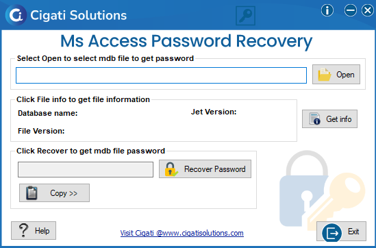Open Help with the question mark button
Viewport: 376px width, 248px height.
point(34,230)
